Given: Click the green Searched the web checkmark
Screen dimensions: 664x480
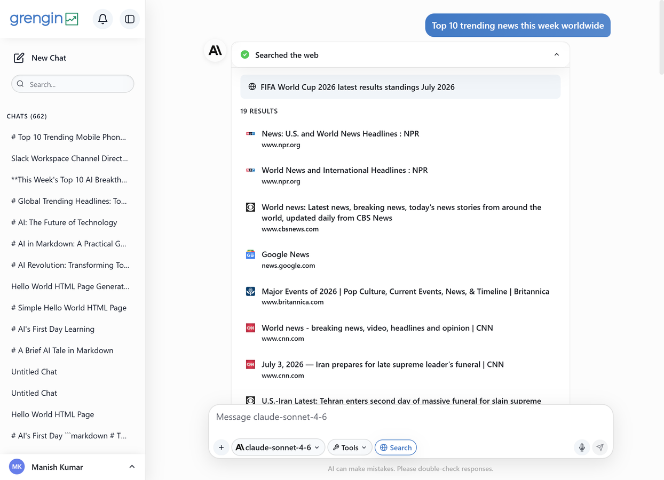Looking at the screenshot, I should pyautogui.click(x=245, y=54).
